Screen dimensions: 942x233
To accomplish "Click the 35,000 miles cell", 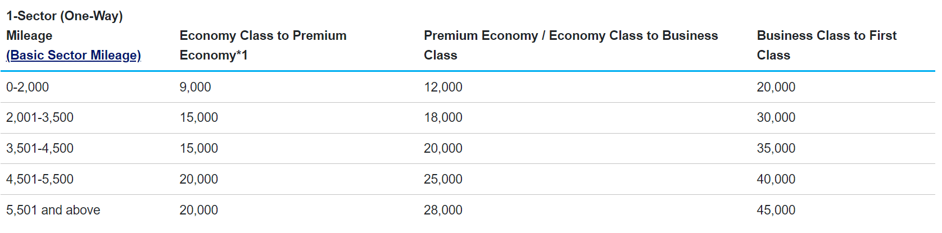I will 776,148.
